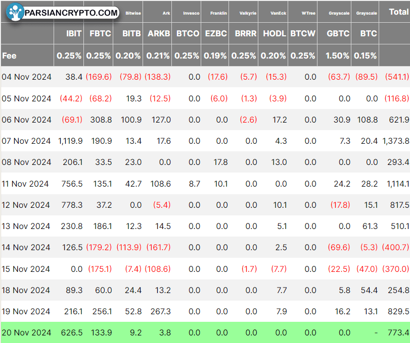The width and height of the screenshot is (410, 343).
Task: Select the 773.4 total value
Action: click(398, 332)
